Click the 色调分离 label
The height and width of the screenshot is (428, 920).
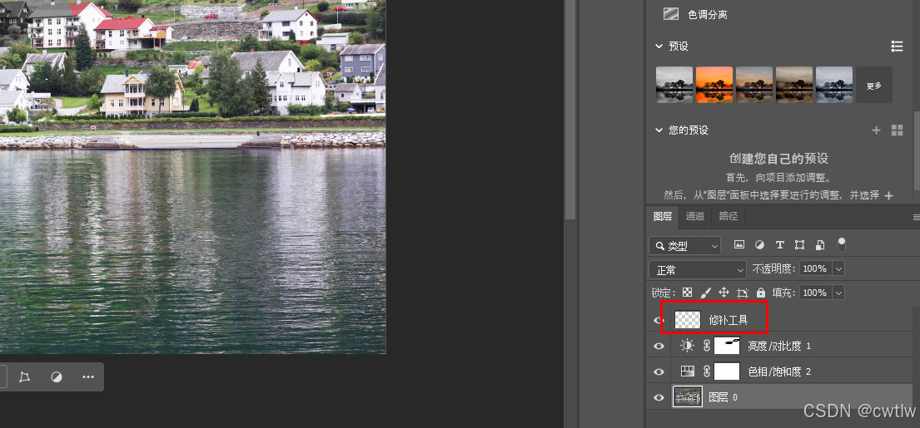[x=707, y=15]
